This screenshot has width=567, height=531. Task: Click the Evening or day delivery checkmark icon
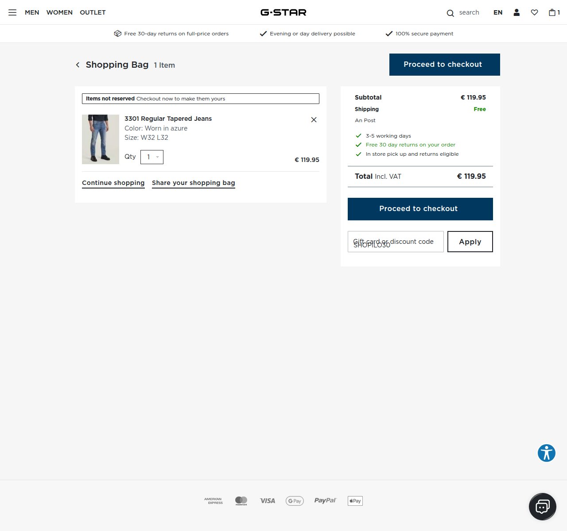263,34
